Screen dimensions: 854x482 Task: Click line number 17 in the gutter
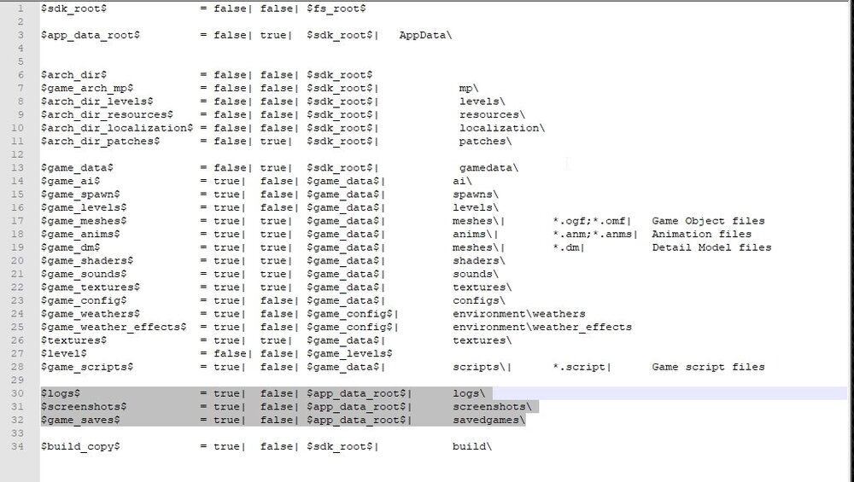(19, 221)
